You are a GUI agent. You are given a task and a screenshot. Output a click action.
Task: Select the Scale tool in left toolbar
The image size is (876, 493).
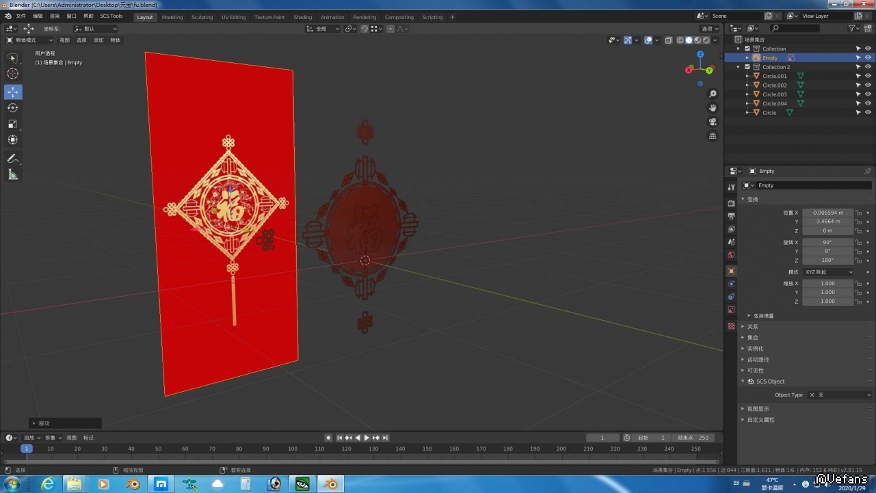point(13,124)
